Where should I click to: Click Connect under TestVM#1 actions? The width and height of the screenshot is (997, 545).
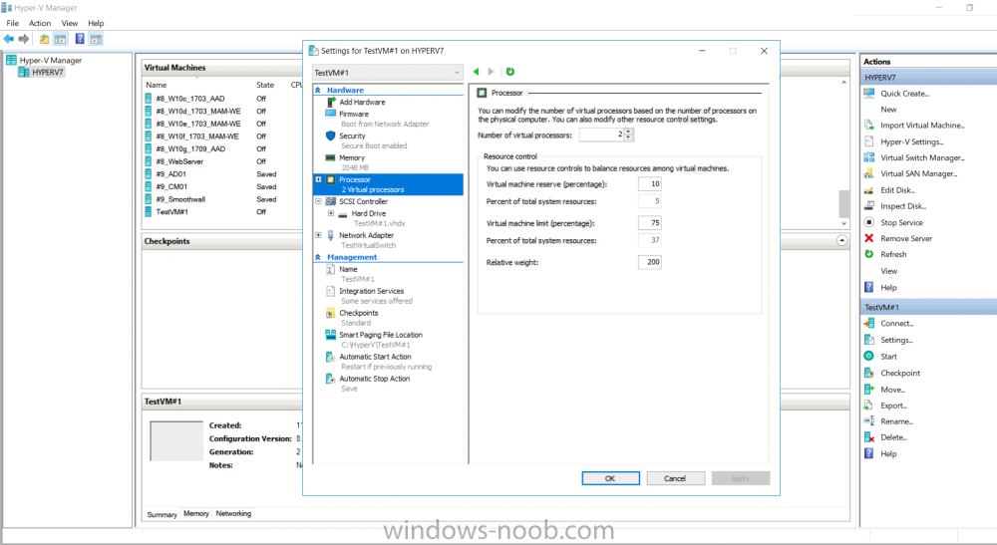point(896,324)
